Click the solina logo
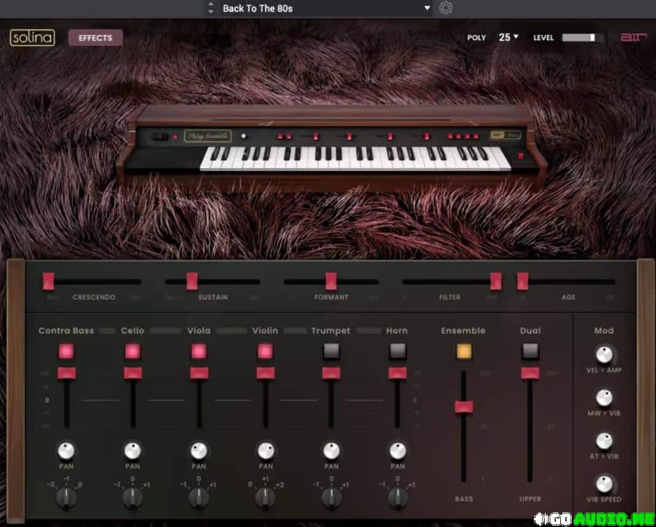Image resolution: width=656 pixels, height=527 pixels. point(32,37)
